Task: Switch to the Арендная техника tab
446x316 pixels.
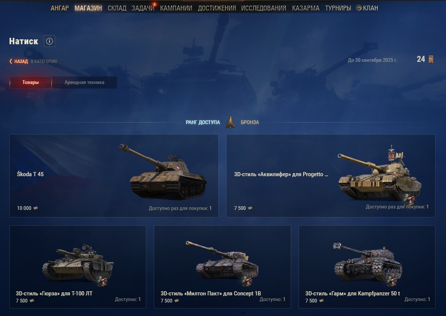Action: [x=84, y=82]
